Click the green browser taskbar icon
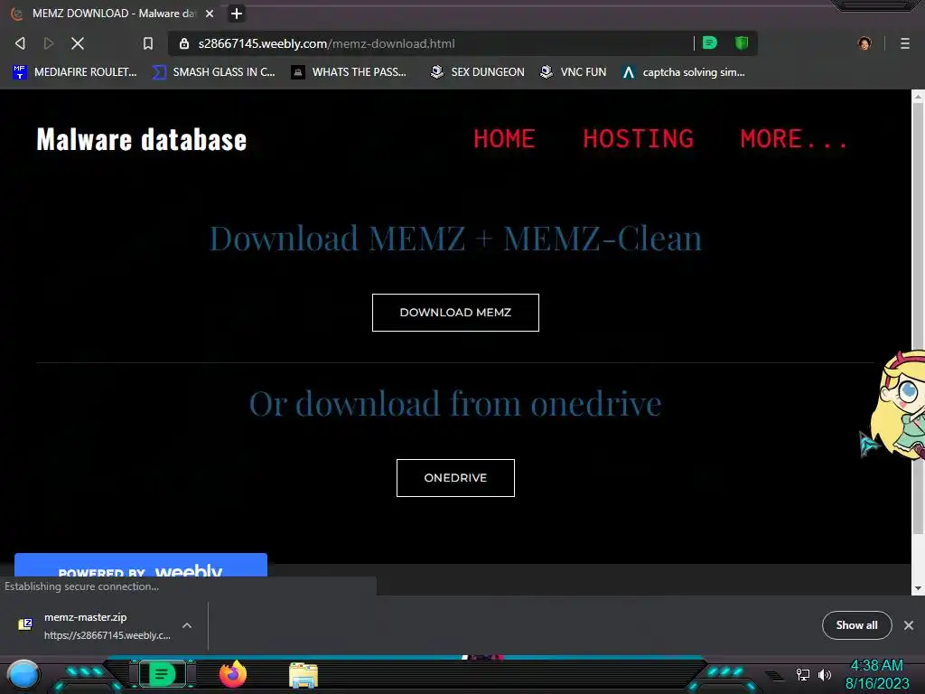This screenshot has width=925, height=694. click(x=162, y=674)
